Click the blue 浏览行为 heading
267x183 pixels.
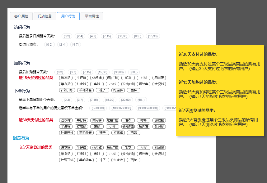21,138
